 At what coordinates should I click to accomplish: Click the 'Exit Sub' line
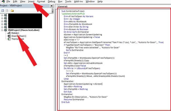point(68,92)
